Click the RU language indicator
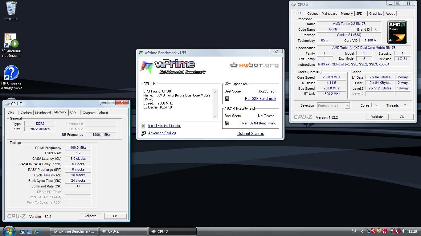Image resolution: width=421 pixels, height=236 pixels. click(x=354, y=231)
